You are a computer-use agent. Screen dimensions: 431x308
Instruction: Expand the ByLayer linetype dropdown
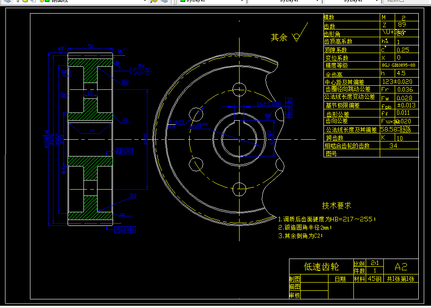coord(318,1)
